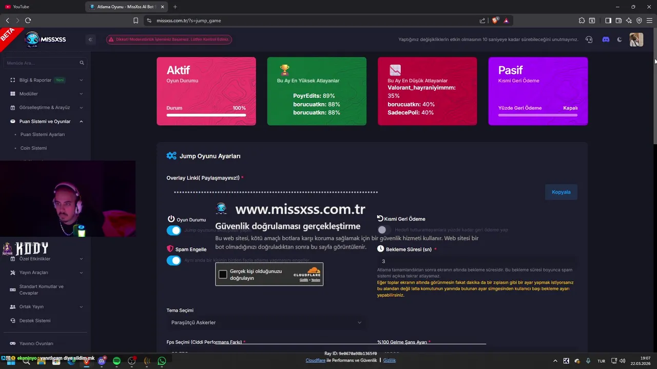Show hidden tray icons chevron
This screenshot has width=657, height=369.
tap(554, 361)
